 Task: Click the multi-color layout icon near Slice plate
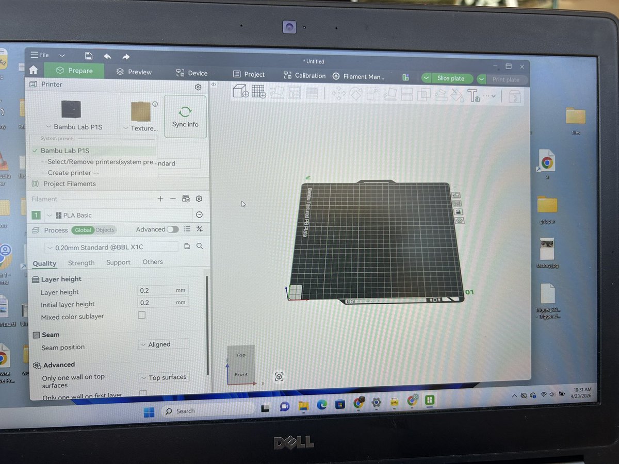click(x=405, y=77)
